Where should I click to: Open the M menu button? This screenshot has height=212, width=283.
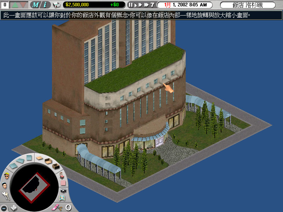click(x=35, y=5)
